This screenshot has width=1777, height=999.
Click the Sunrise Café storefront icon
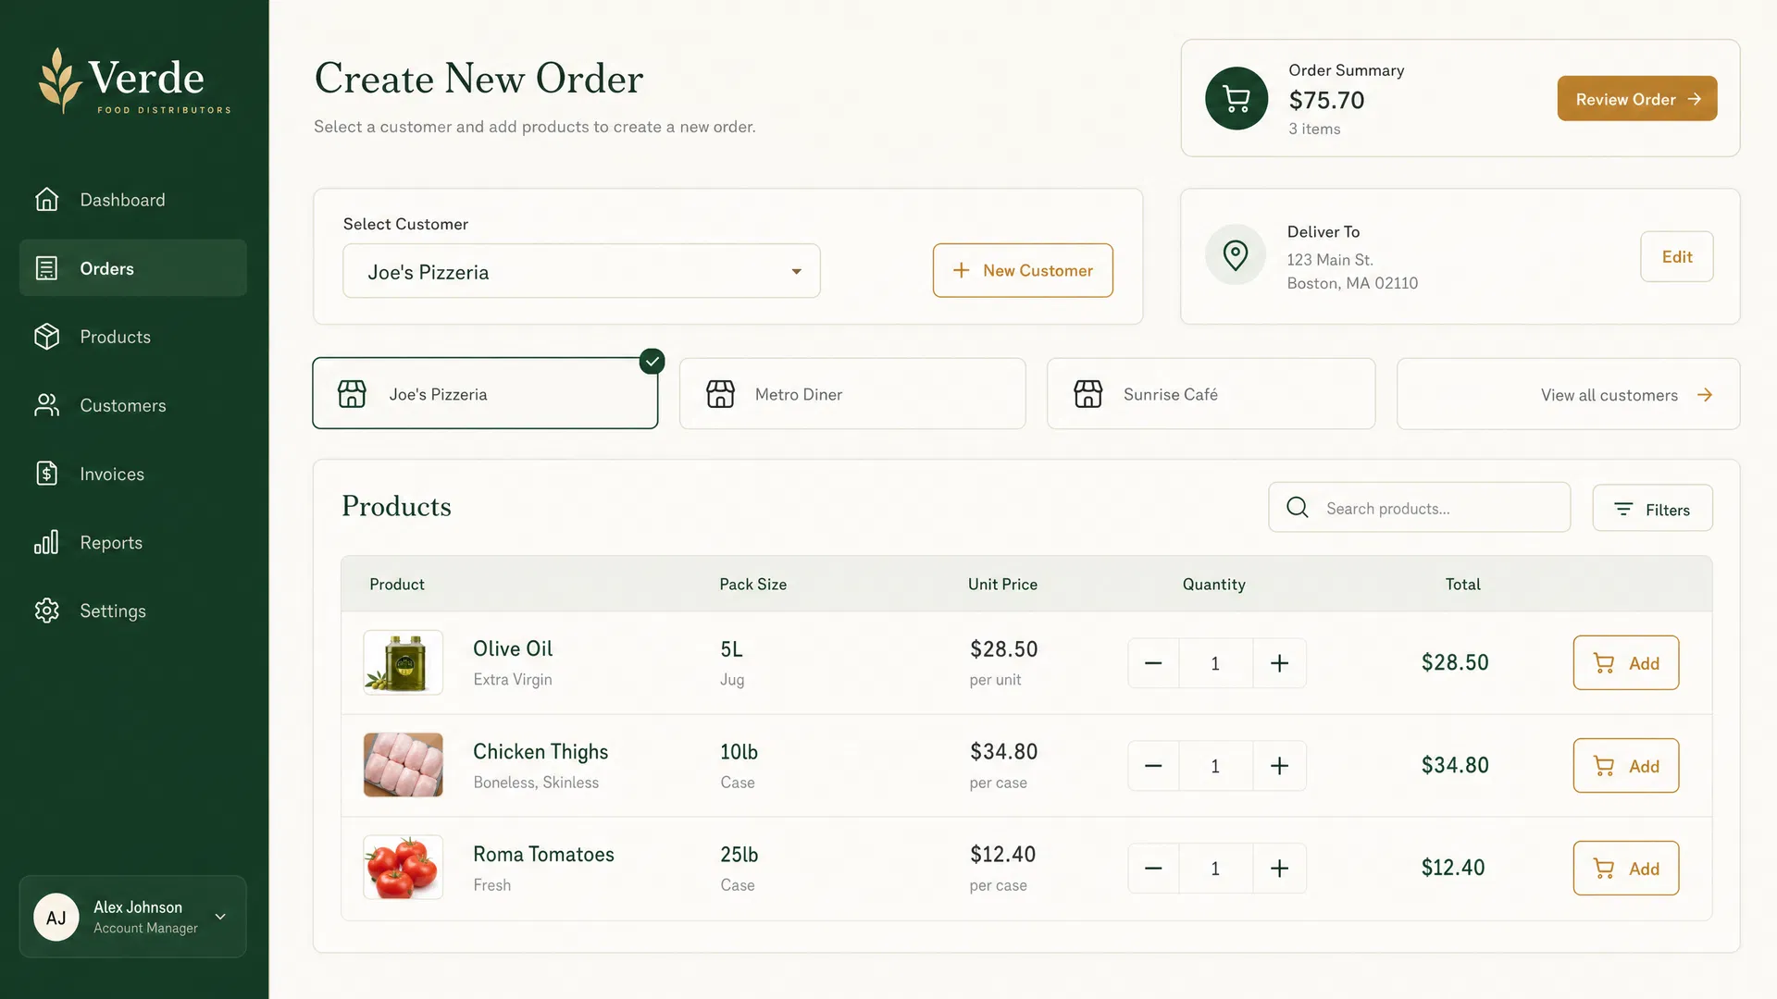click(x=1088, y=394)
